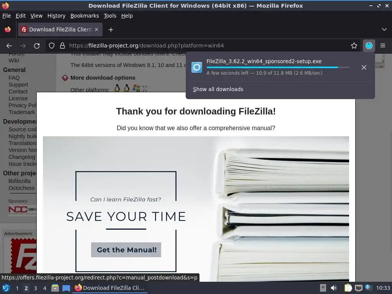Toggle the downloads panel toolbar button
Screen dimensions: 392x294
pos(369,46)
